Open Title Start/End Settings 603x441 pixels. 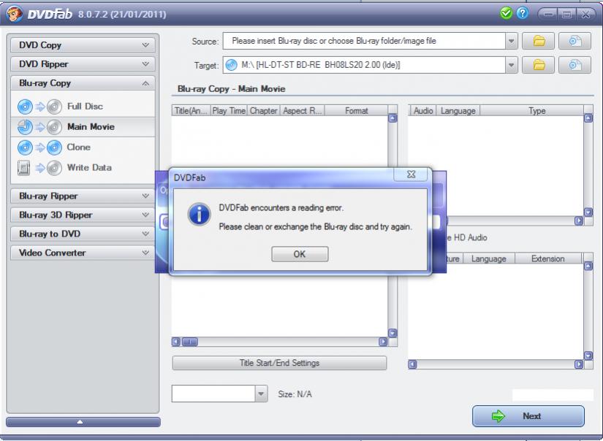pos(279,363)
